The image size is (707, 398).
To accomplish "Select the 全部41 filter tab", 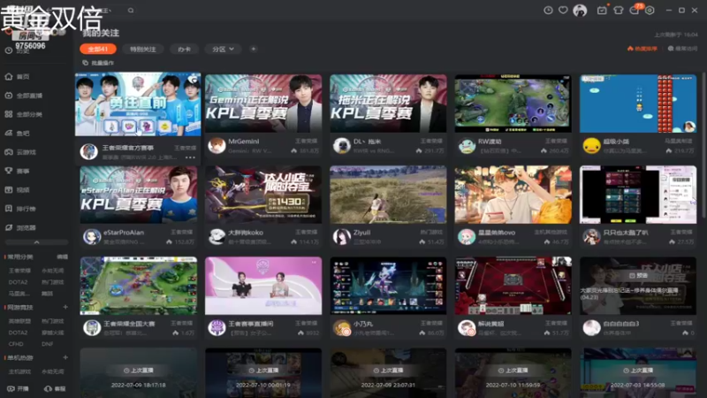I will (x=98, y=49).
